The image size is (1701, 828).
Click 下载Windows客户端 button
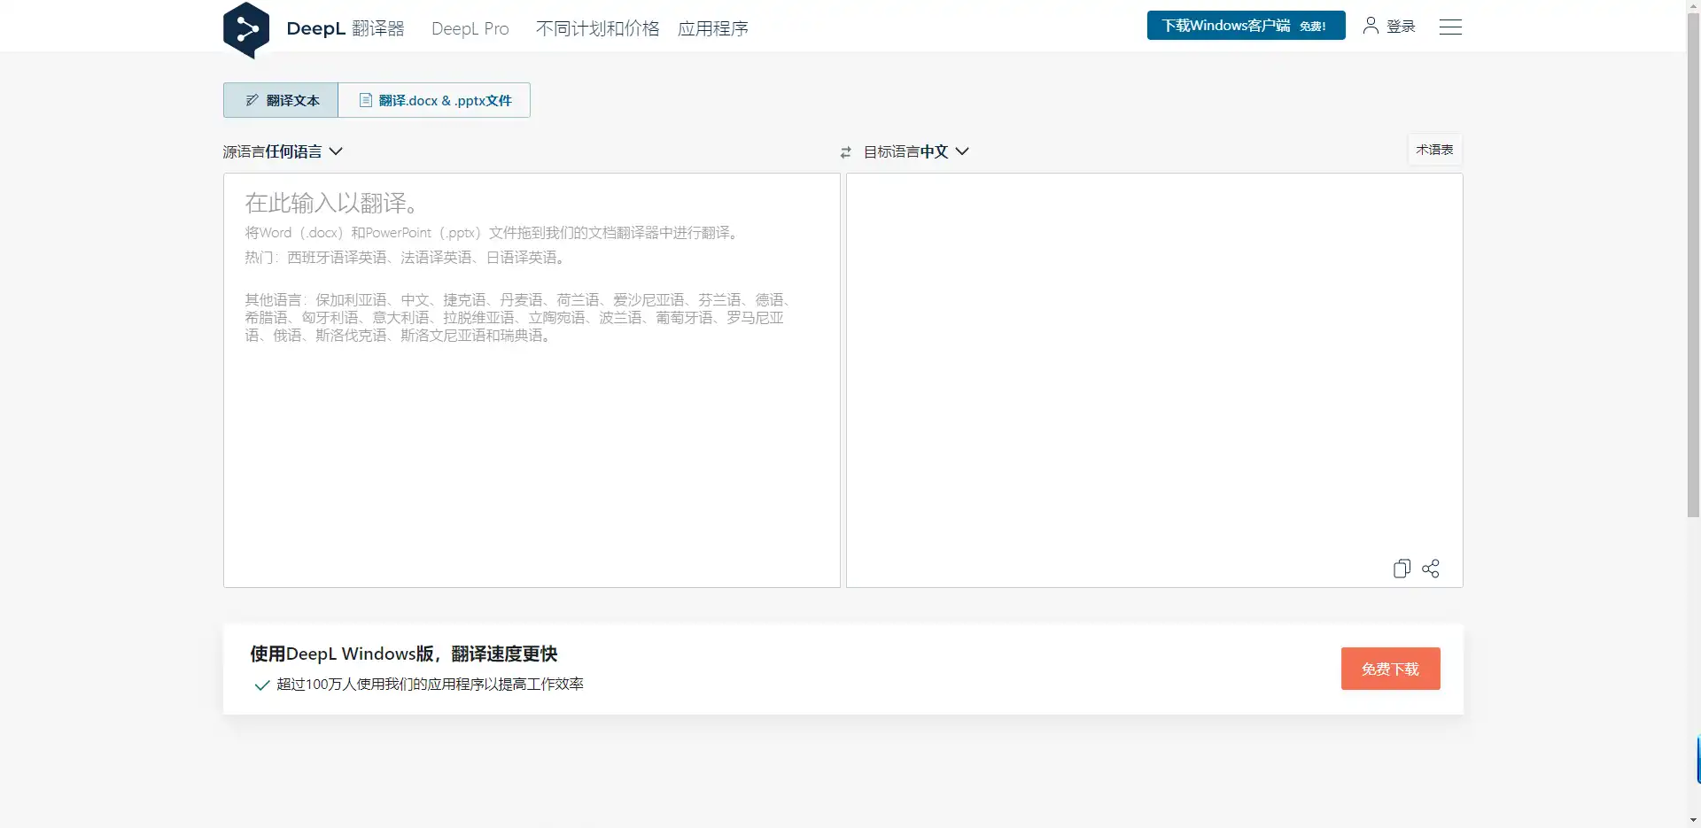point(1246,26)
